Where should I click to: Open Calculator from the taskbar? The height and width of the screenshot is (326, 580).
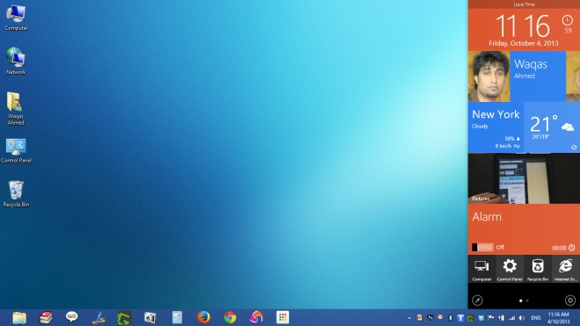coord(177,317)
